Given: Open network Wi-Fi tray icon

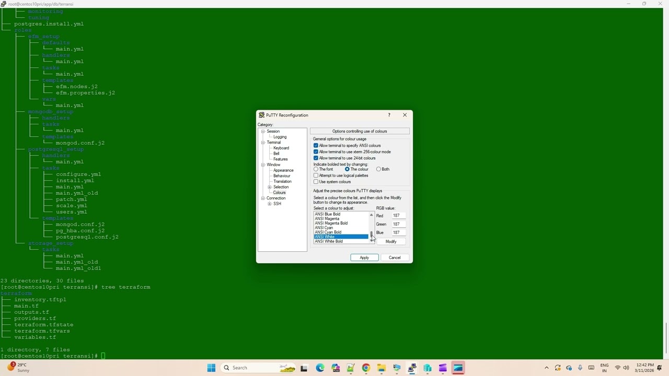Looking at the screenshot, I should coord(618,368).
